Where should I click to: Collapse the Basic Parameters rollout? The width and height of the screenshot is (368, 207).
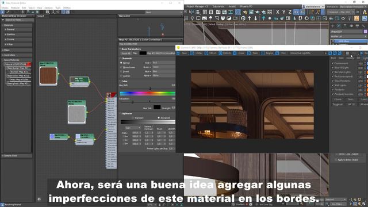(131, 49)
